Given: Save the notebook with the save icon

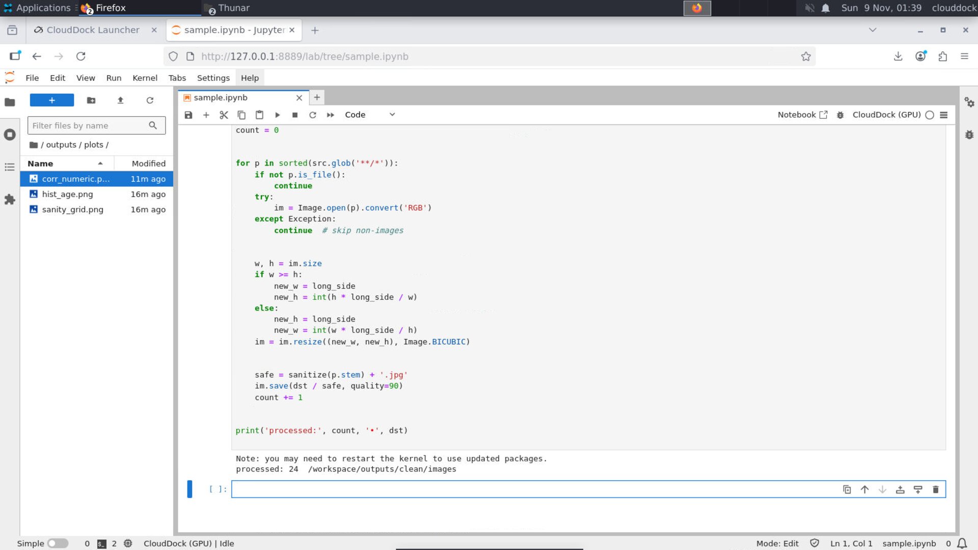Looking at the screenshot, I should (x=188, y=115).
